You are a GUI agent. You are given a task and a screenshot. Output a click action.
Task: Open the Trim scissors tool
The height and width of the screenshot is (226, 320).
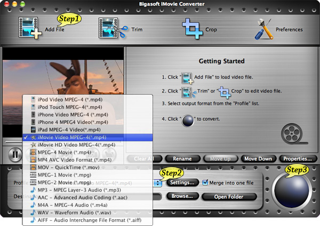click(x=113, y=28)
